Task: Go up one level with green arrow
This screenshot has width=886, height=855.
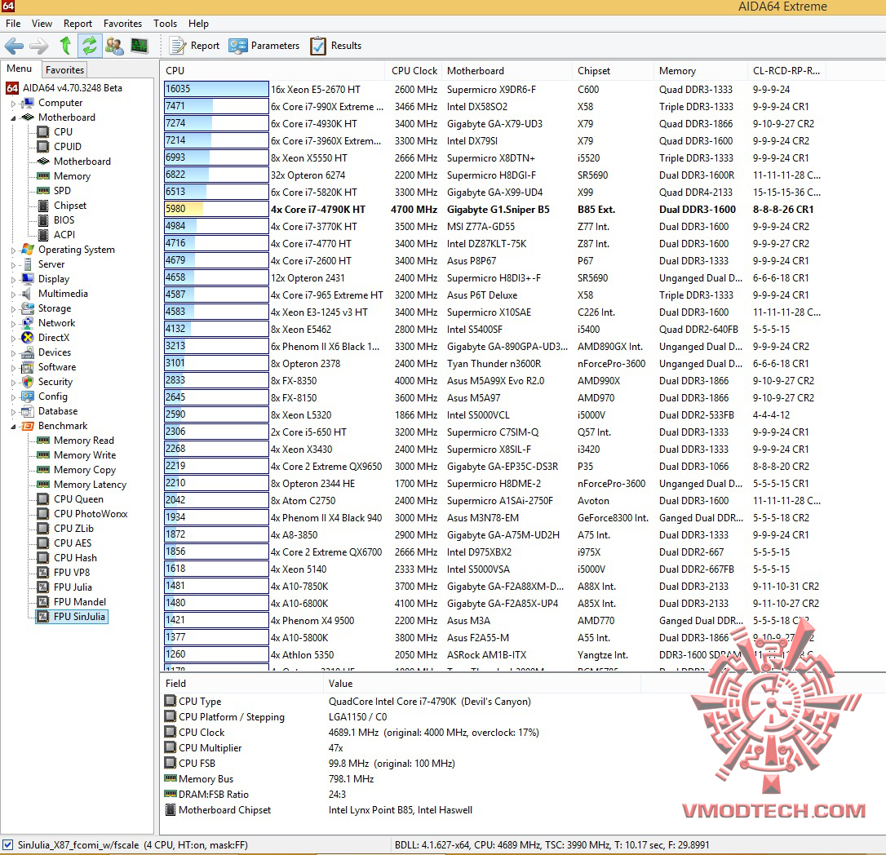Action: 65,45
